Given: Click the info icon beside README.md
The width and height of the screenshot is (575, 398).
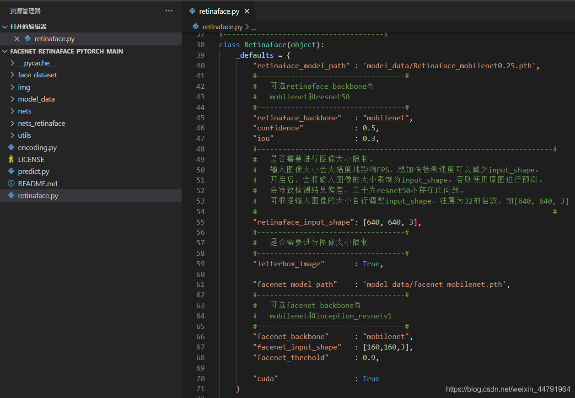Looking at the screenshot, I should point(11,183).
